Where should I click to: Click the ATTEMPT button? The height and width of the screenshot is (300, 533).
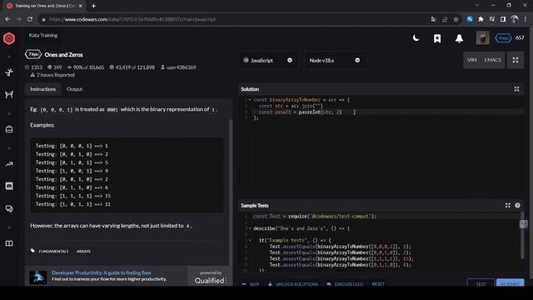click(x=511, y=283)
